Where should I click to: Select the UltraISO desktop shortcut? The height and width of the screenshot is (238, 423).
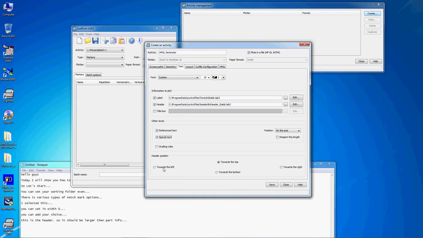click(x=8, y=117)
